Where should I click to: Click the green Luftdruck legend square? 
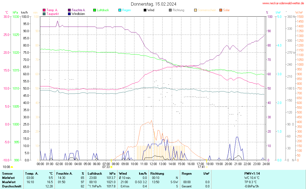[x=95, y=10]
